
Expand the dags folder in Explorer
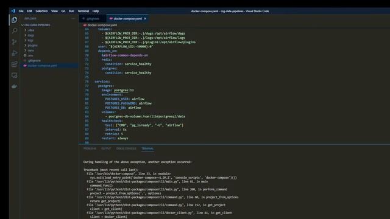click(x=49, y=35)
